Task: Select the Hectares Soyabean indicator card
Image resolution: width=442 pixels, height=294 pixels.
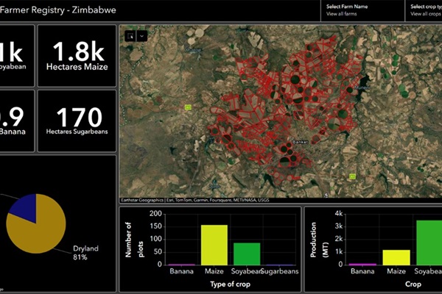Action: coord(17,56)
